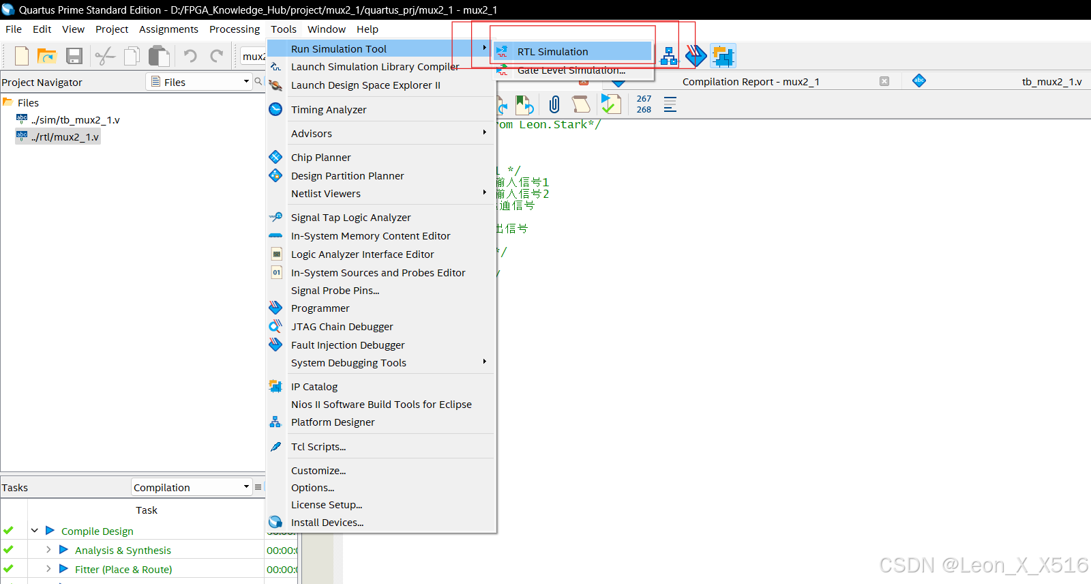Screen dimensions: 1091x584
Task: Click the bookmark jump editor icon
Action: pos(524,104)
